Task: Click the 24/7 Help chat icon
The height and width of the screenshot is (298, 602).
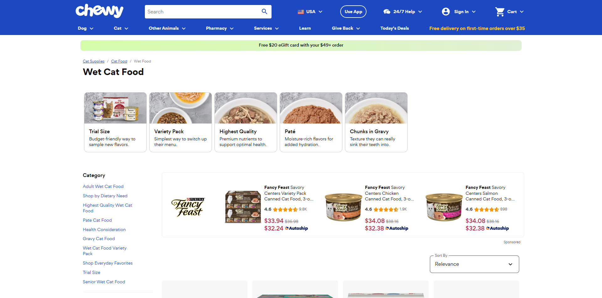Action: pos(387,12)
